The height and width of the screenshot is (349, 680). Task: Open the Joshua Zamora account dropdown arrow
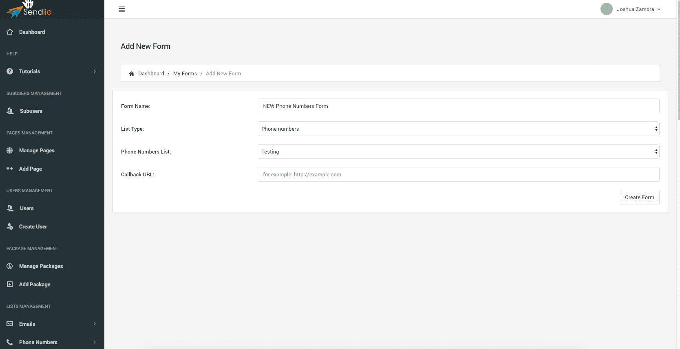659,9
